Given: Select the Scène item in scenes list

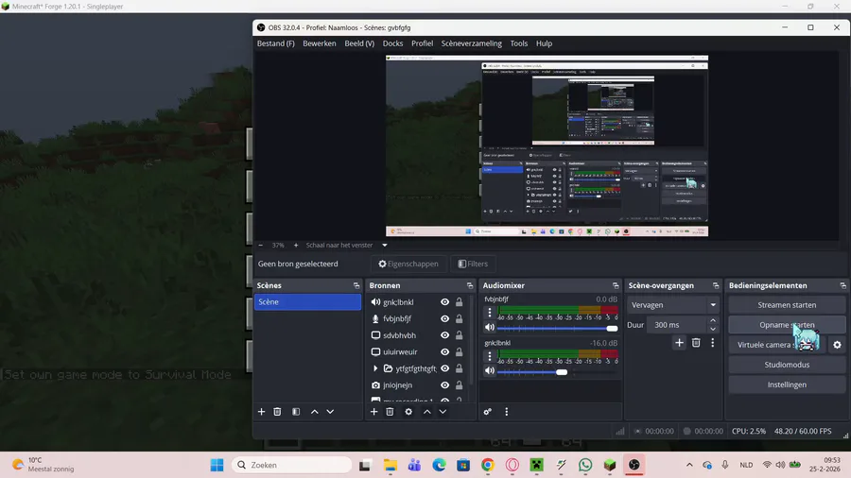Looking at the screenshot, I should 307,302.
